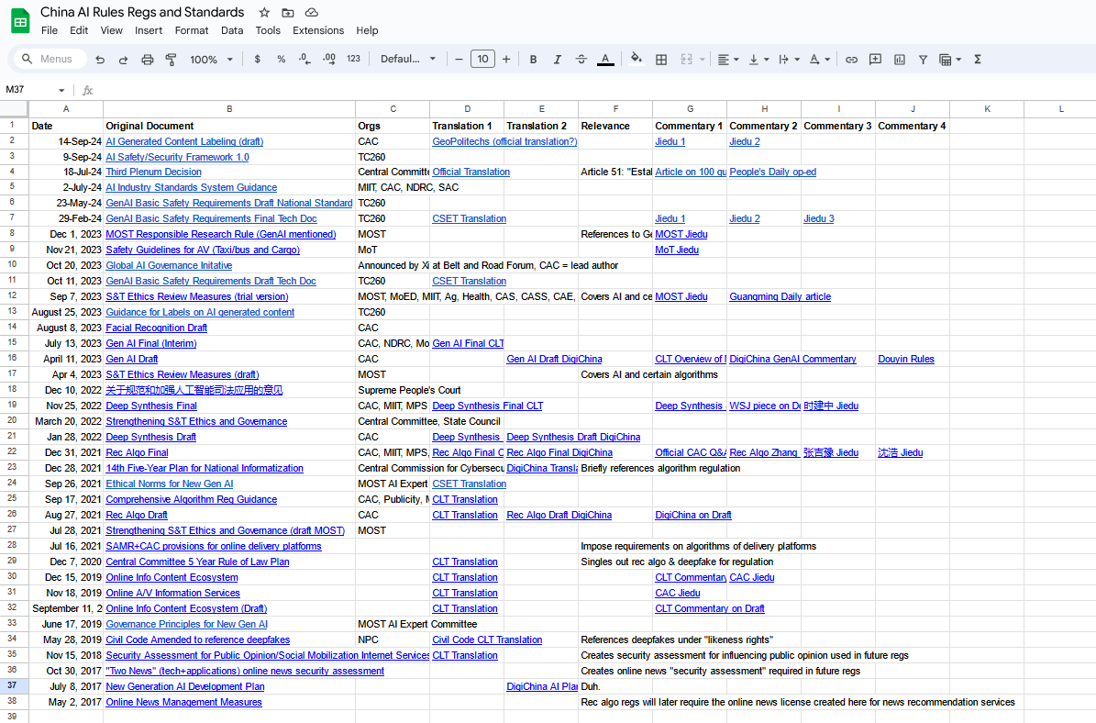Select the Relevance header cell
Screen dimensions: 1096x723
coord(615,126)
